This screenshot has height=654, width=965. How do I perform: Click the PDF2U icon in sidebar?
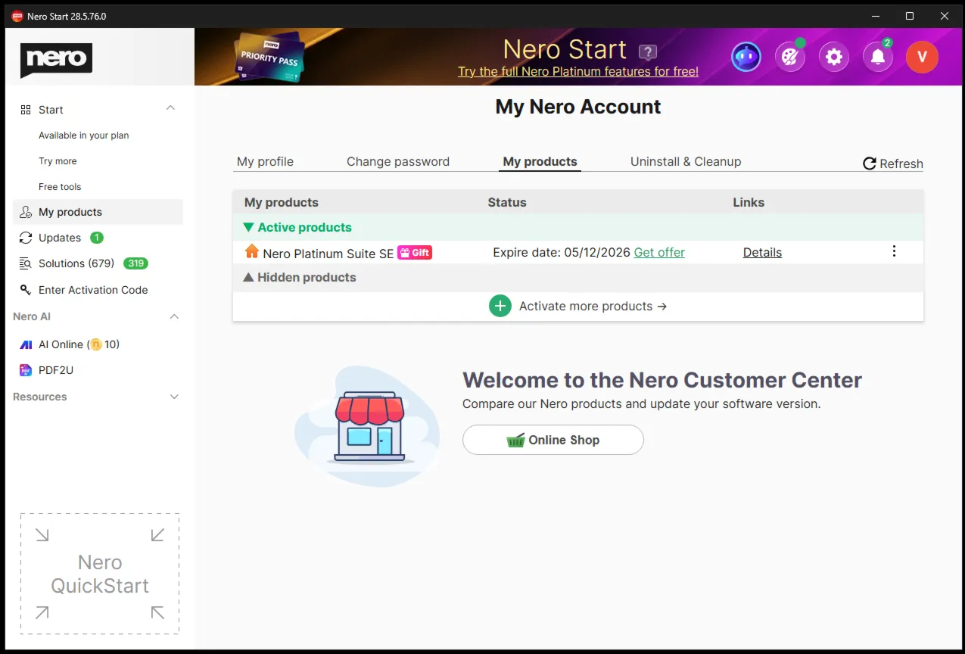pos(26,370)
